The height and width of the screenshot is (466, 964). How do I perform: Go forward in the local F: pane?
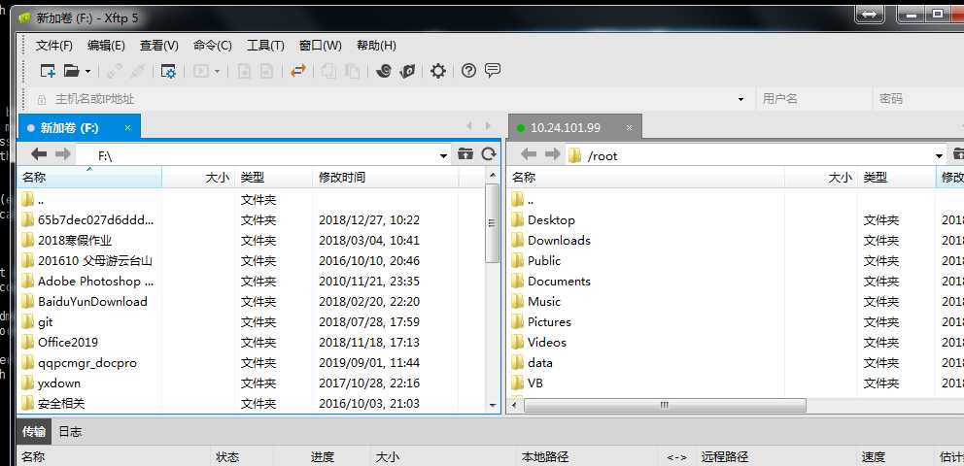click(x=62, y=154)
